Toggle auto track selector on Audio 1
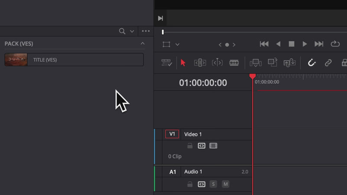Screen dimensions: 347x195 (201, 184)
